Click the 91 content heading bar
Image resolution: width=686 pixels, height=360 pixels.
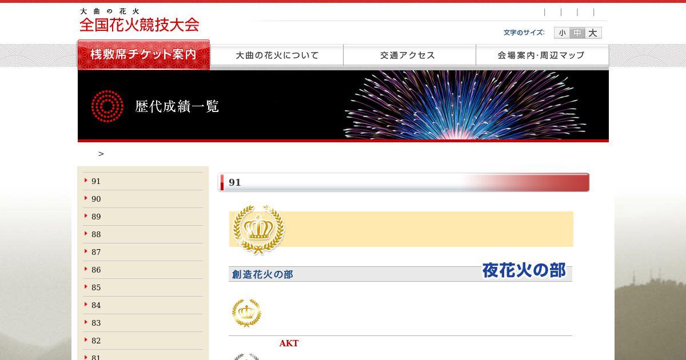[404, 182]
